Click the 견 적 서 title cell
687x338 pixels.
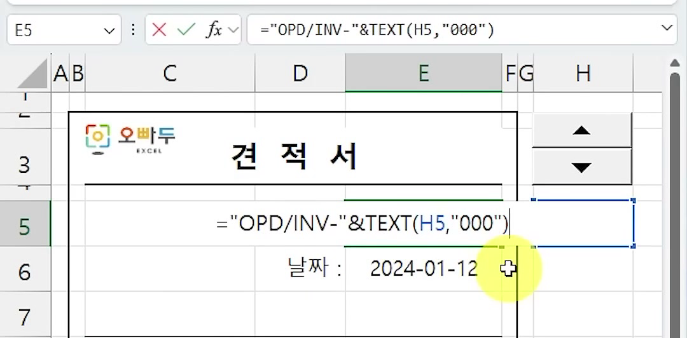[x=295, y=156]
